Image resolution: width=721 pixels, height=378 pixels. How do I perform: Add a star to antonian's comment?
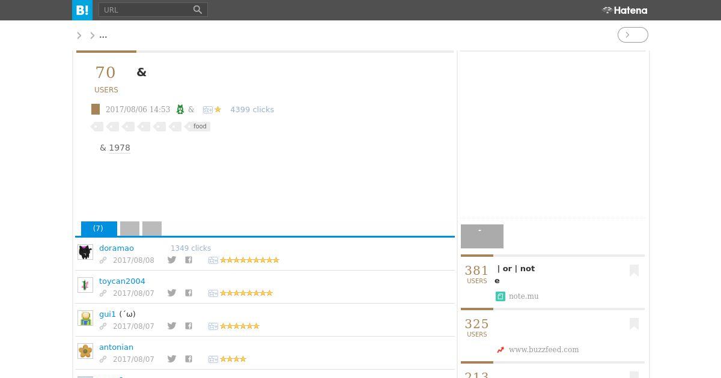click(213, 359)
